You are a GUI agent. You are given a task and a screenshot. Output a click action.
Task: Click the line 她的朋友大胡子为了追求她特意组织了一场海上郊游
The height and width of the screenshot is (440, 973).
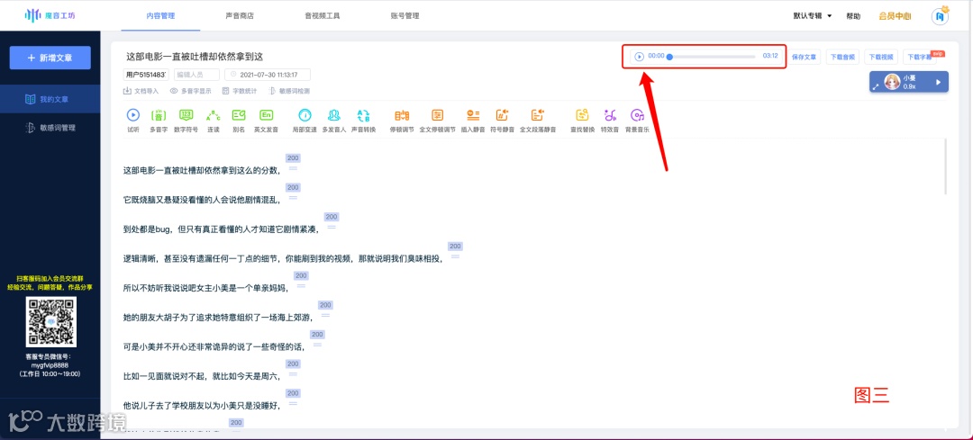pos(218,318)
